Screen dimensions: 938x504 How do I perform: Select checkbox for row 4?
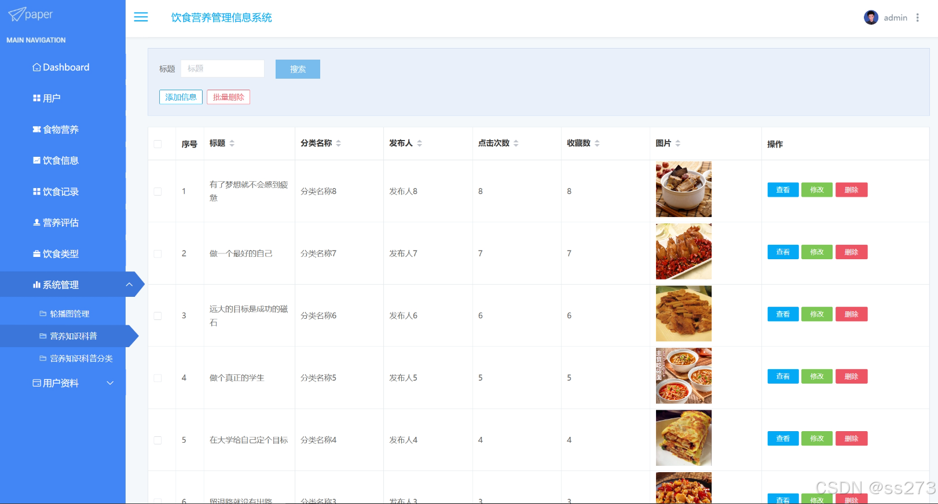point(157,378)
